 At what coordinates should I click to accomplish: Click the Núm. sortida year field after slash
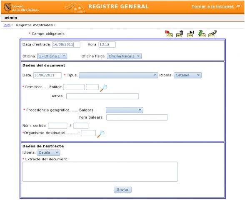pos(81,126)
